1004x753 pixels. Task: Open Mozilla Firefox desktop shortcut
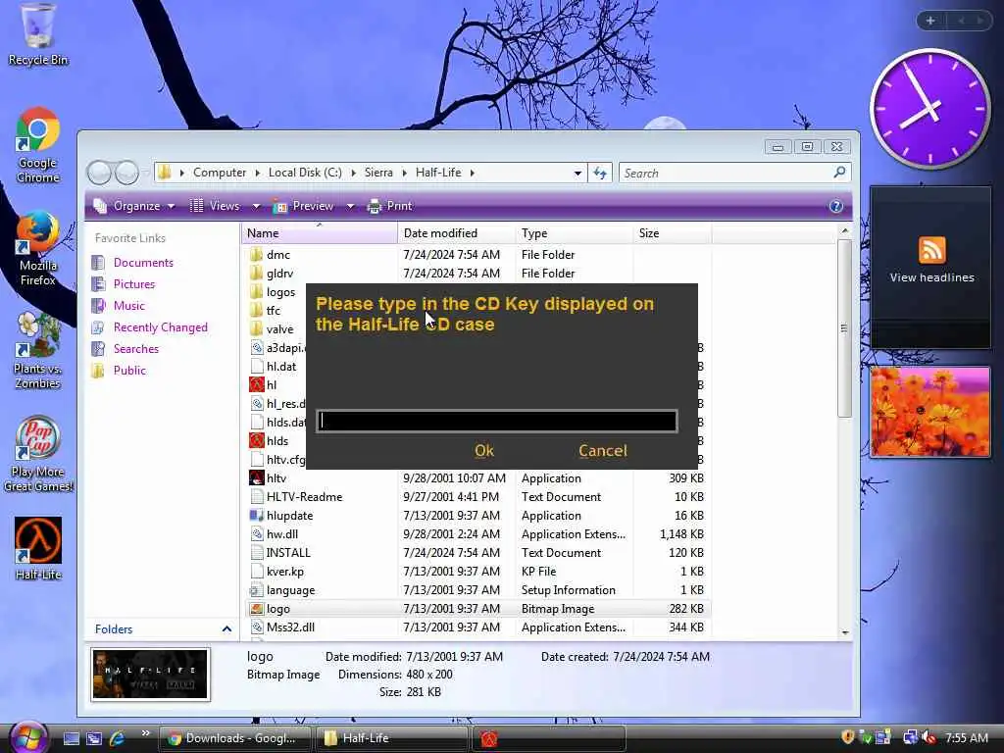click(38, 248)
